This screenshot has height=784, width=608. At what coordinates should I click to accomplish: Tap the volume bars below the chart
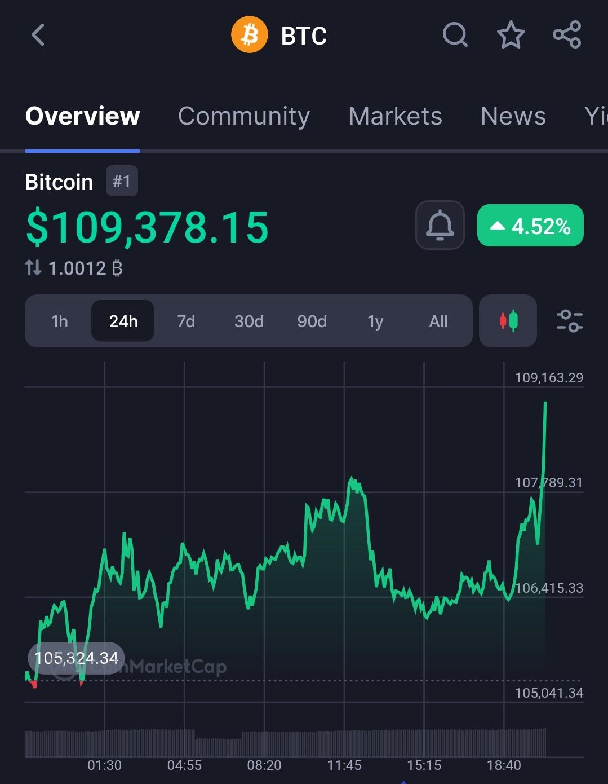(x=285, y=743)
